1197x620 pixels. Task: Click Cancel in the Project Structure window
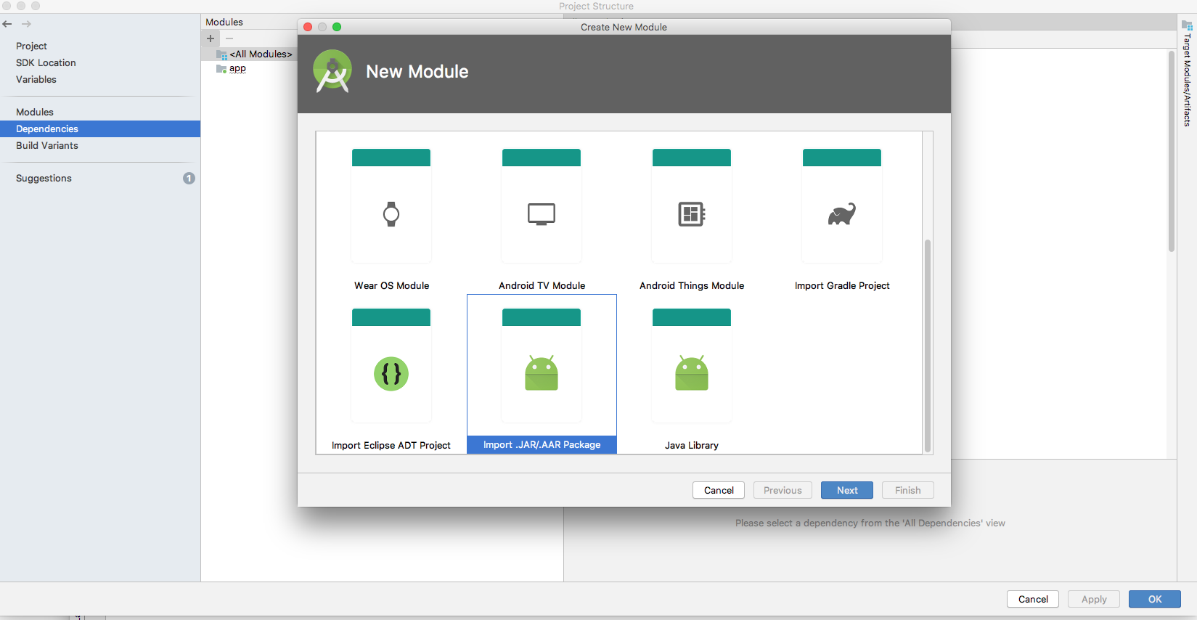tap(1033, 599)
